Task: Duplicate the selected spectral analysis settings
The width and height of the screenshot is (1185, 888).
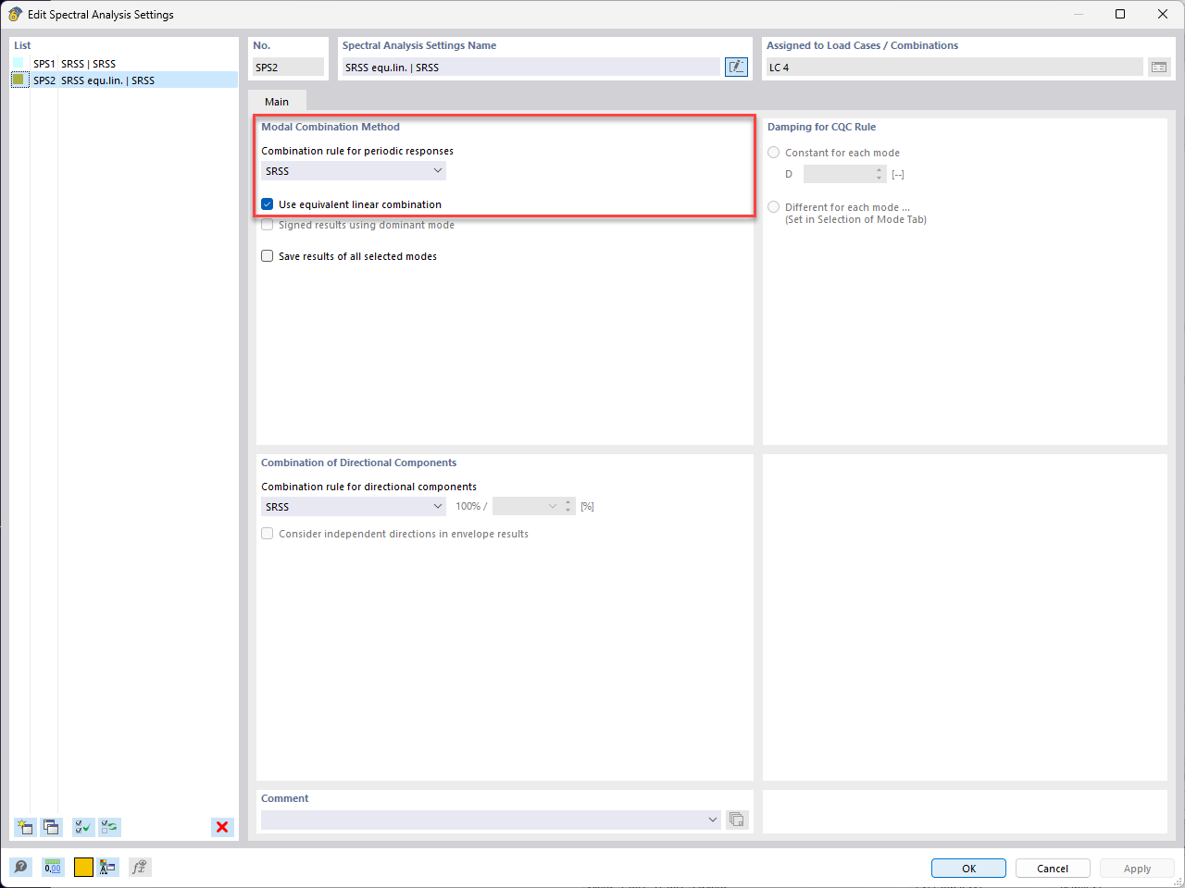Action: point(51,827)
